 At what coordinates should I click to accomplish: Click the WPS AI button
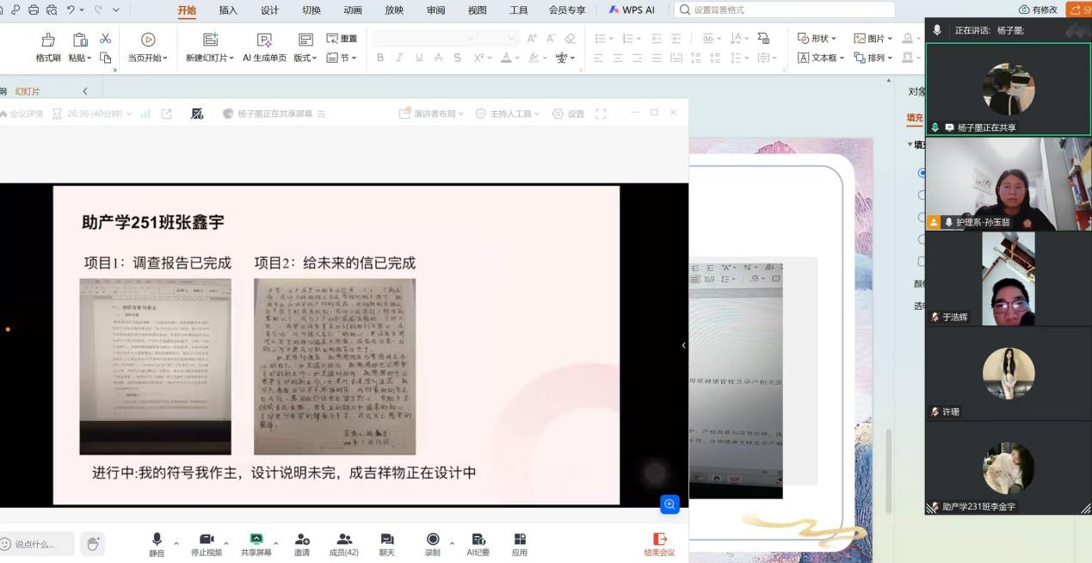tap(632, 10)
